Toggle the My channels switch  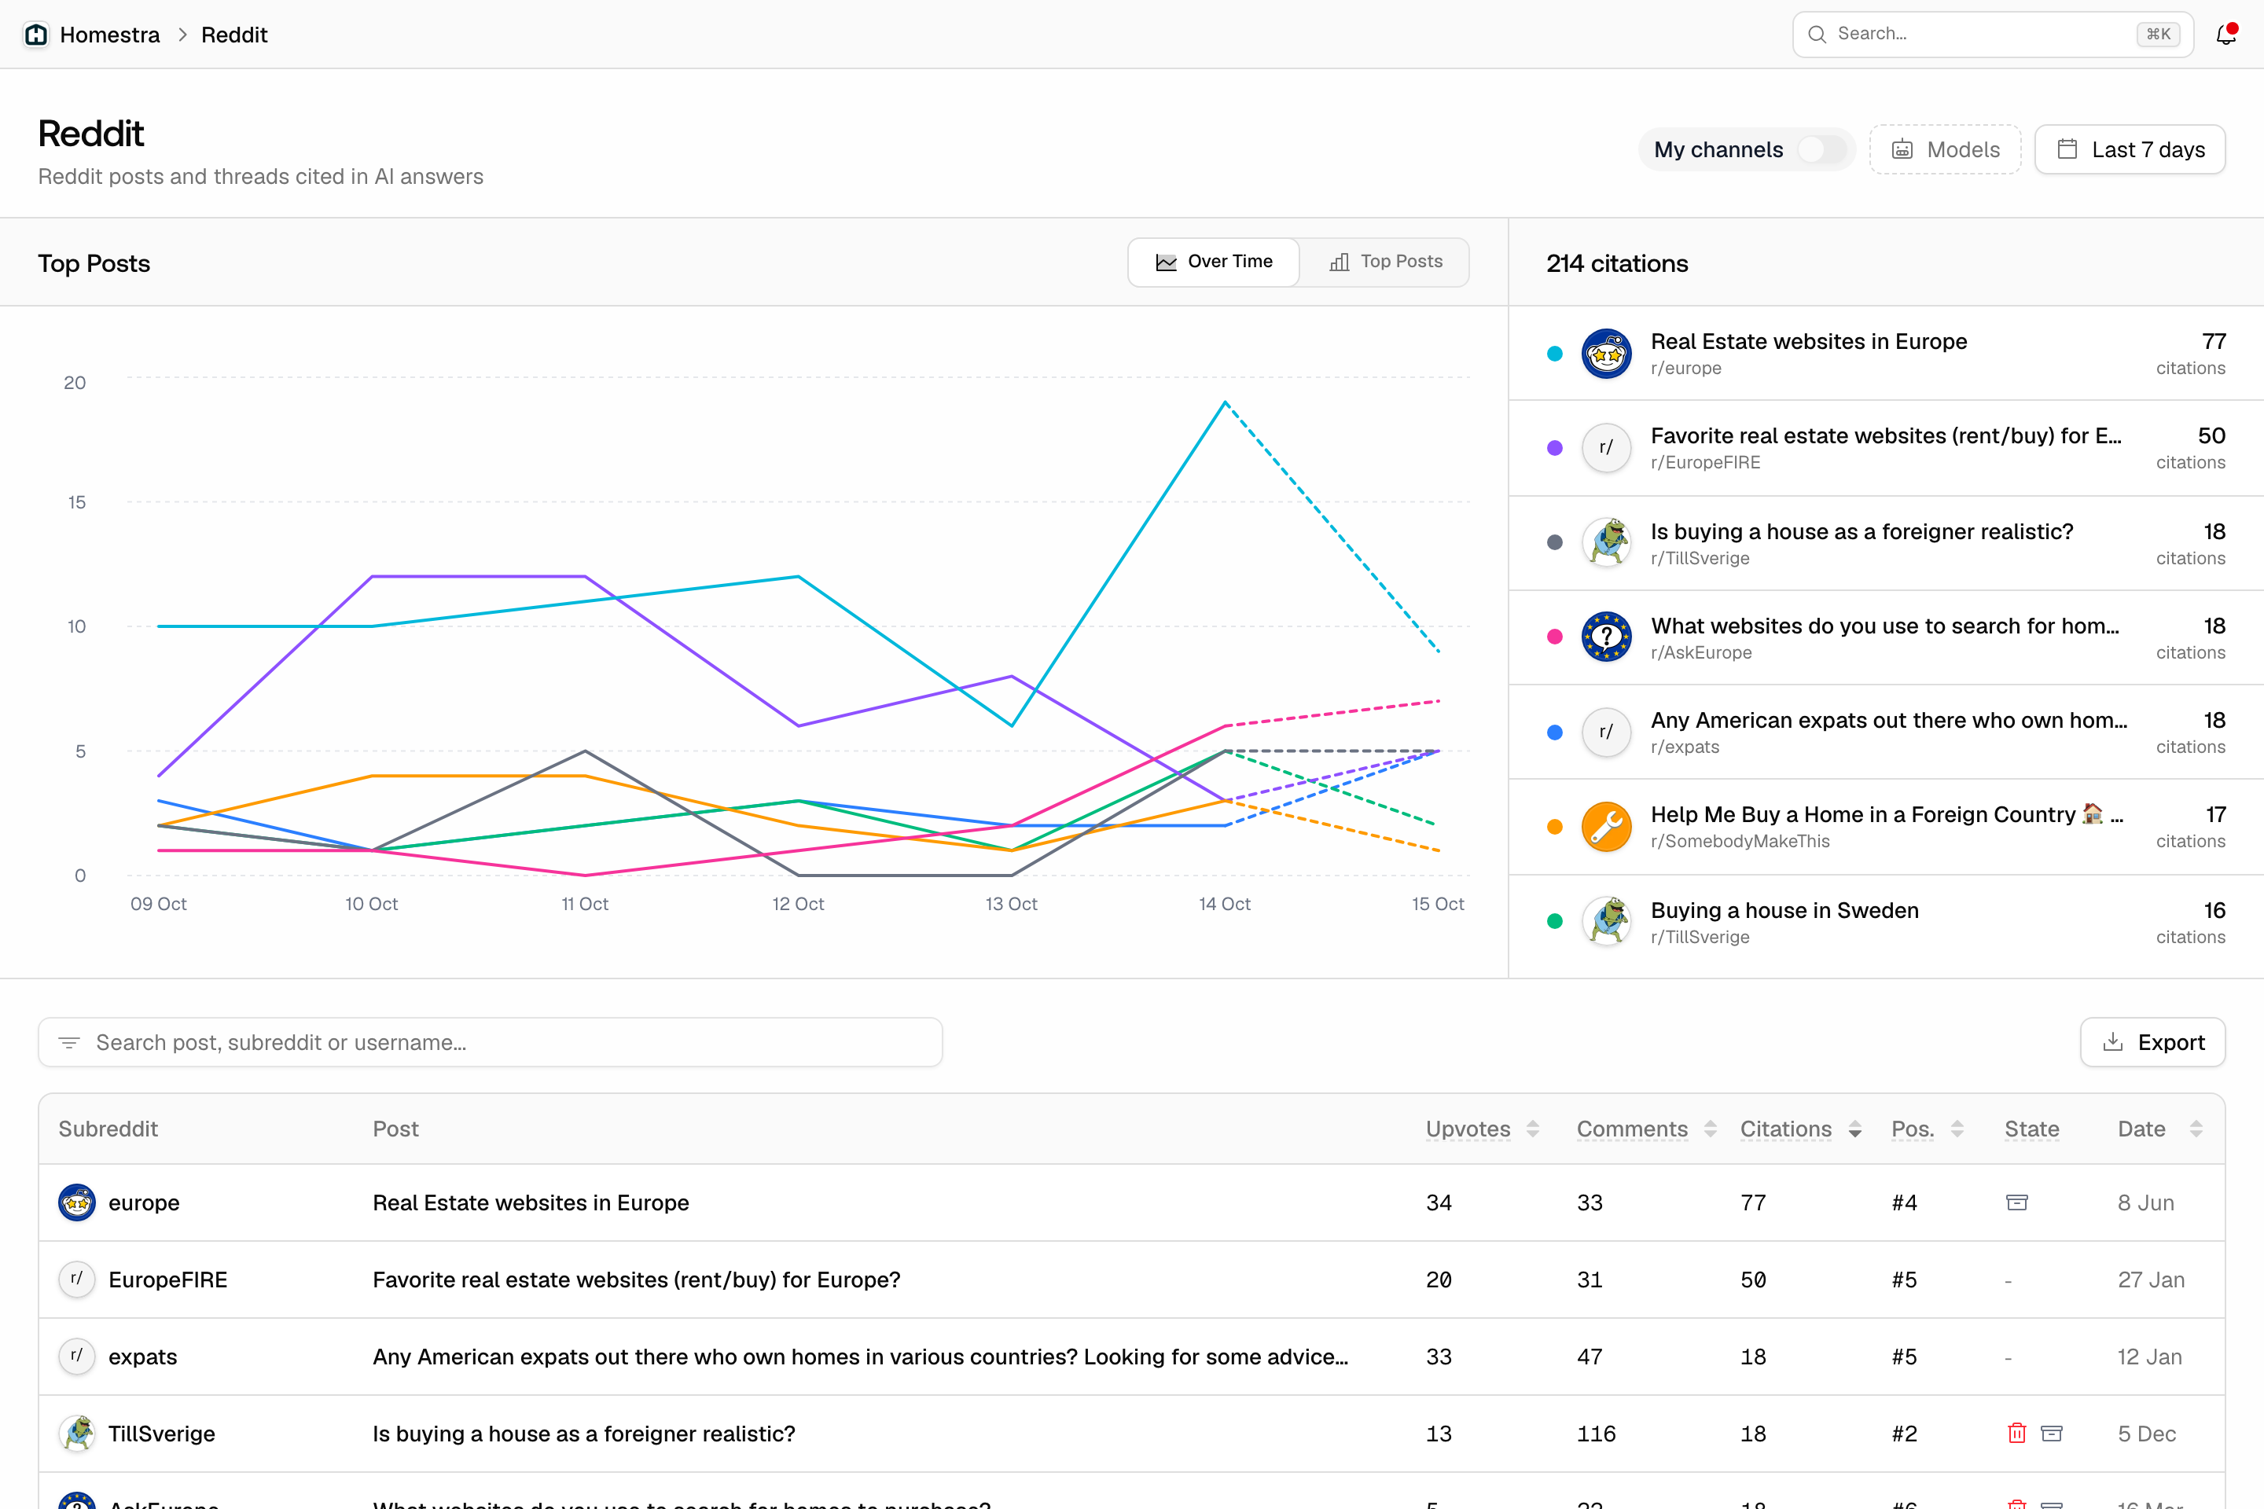click(x=1821, y=149)
